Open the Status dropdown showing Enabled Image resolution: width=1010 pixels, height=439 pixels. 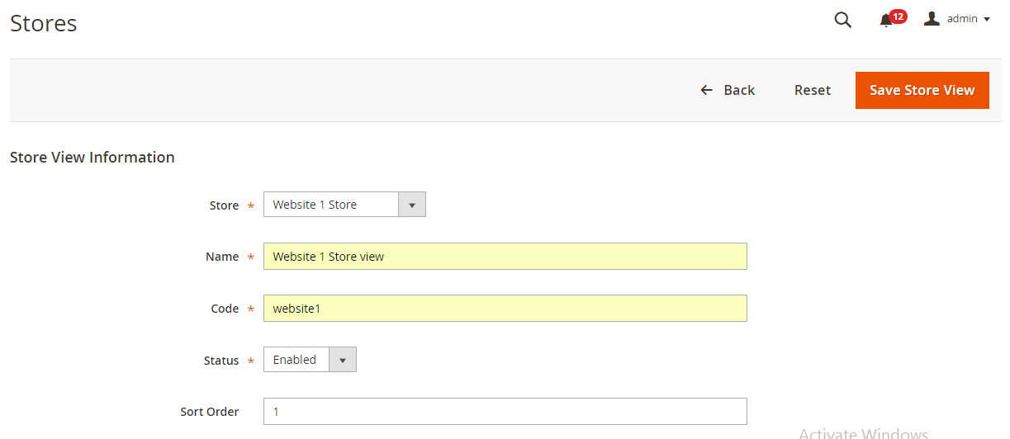(x=296, y=360)
